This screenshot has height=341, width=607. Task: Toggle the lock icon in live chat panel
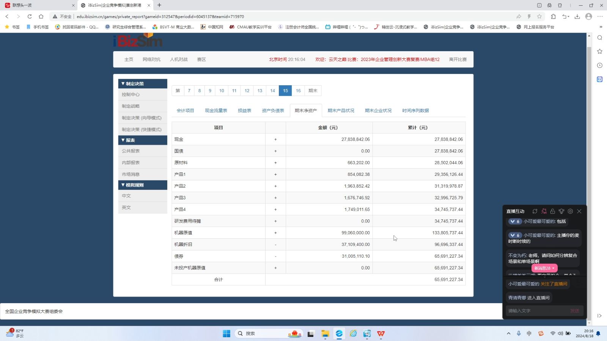553,211
